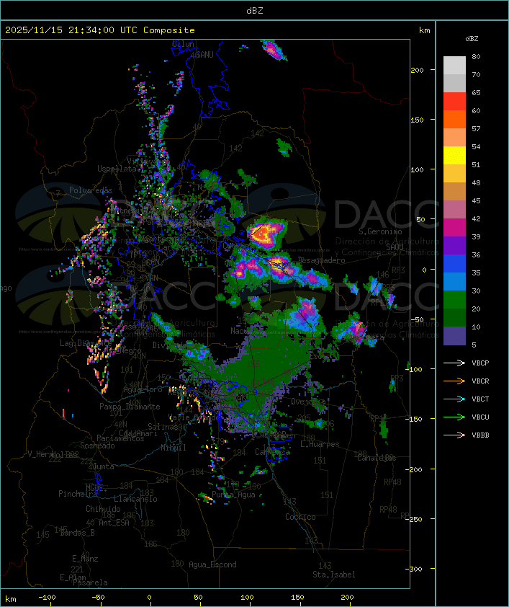Select the slate 5-10 dBZ swatch
The height and width of the screenshot is (607, 509).
(454, 336)
